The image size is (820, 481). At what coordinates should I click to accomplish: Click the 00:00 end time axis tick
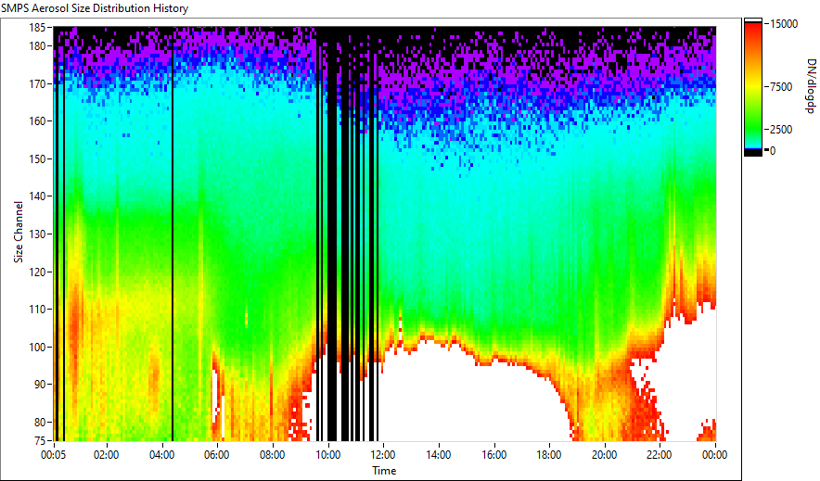(715, 455)
